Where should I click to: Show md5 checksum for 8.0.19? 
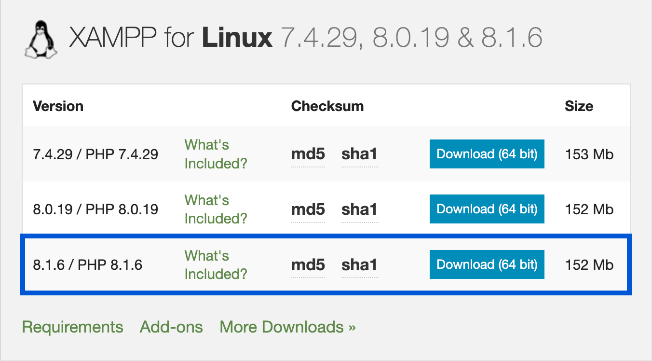point(308,209)
